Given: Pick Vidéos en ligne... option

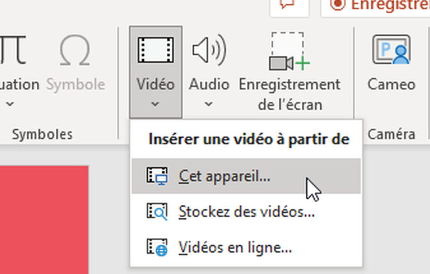Looking at the screenshot, I should point(246,247).
